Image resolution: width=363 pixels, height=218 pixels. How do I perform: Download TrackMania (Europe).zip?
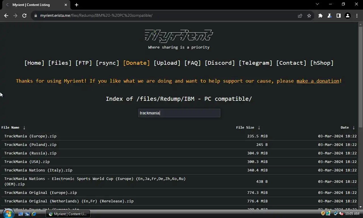[30, 136]
